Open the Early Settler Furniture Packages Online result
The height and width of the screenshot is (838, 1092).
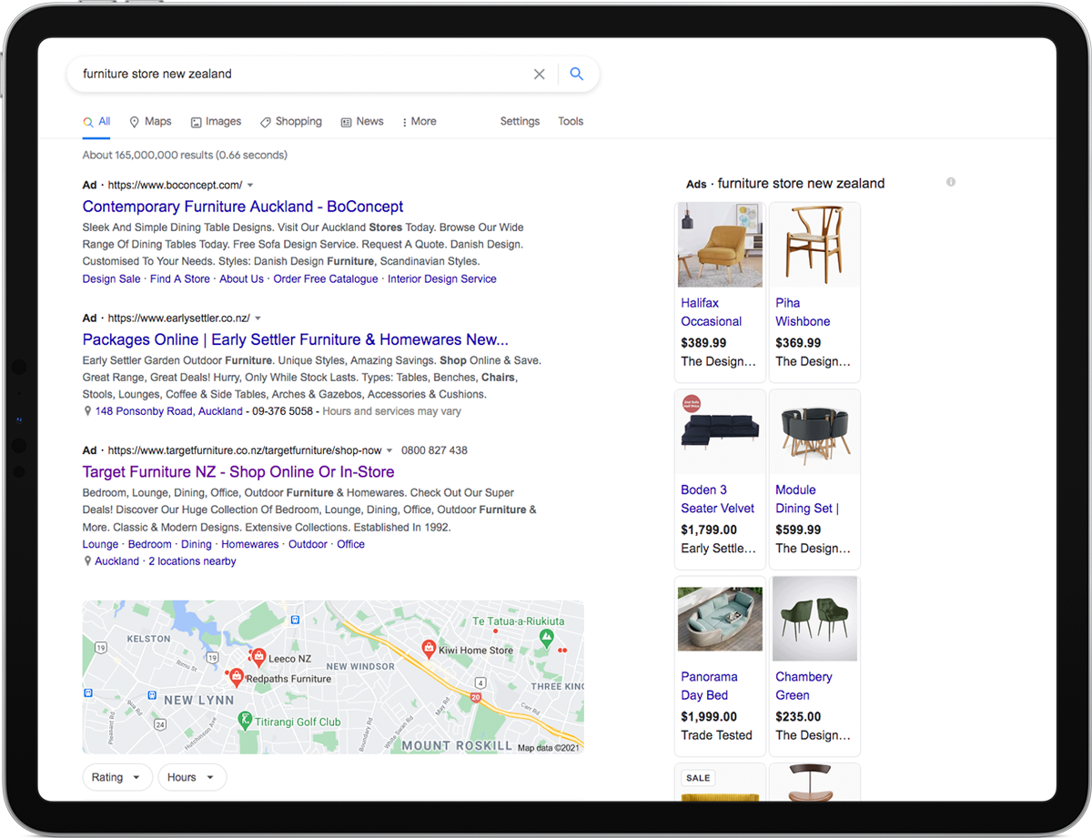(x=296, y=339)
